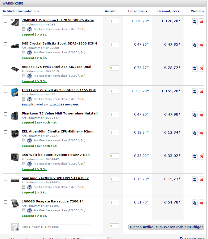Open the Samsung DVD drive thumbnail
Screen dimensions: 208x239
click(15, 180)
